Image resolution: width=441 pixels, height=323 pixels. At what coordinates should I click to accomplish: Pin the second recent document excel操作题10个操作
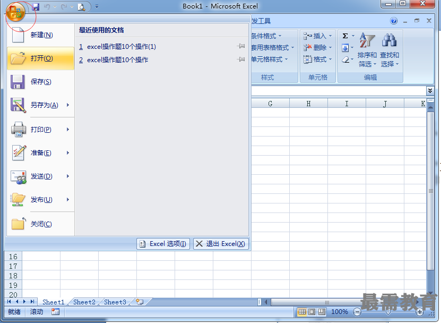pos(241,59)
